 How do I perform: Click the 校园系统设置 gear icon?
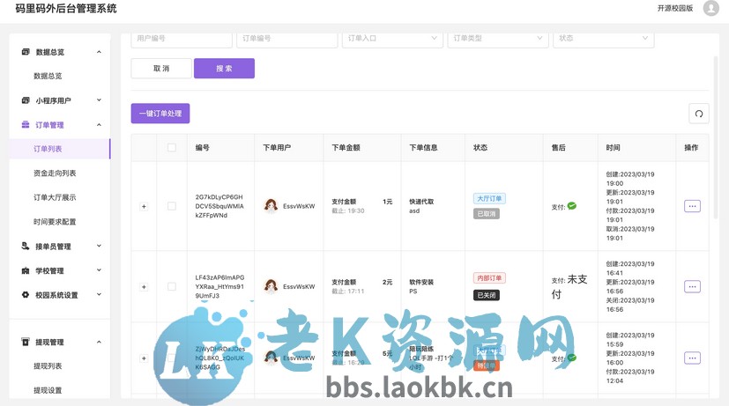click(x=26, y=294)
